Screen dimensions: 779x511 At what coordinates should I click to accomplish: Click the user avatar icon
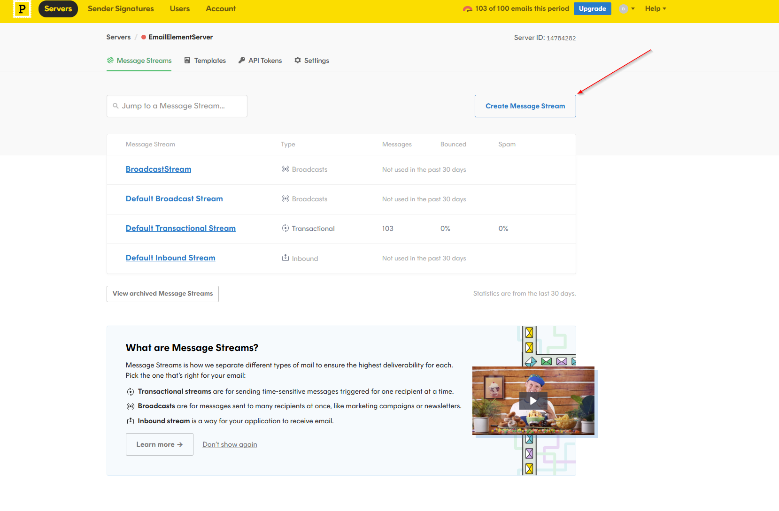[623, 9]
